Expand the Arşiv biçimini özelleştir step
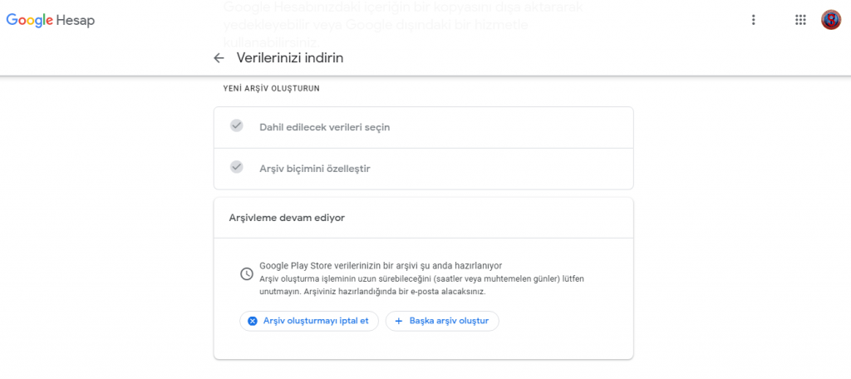 (x=423, y=169)
